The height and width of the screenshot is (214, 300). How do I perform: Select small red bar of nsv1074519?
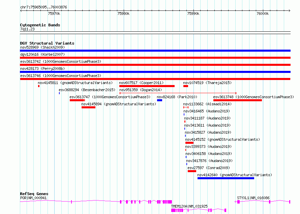186,86
